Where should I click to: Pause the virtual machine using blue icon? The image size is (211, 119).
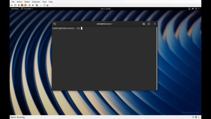point(29,5)
